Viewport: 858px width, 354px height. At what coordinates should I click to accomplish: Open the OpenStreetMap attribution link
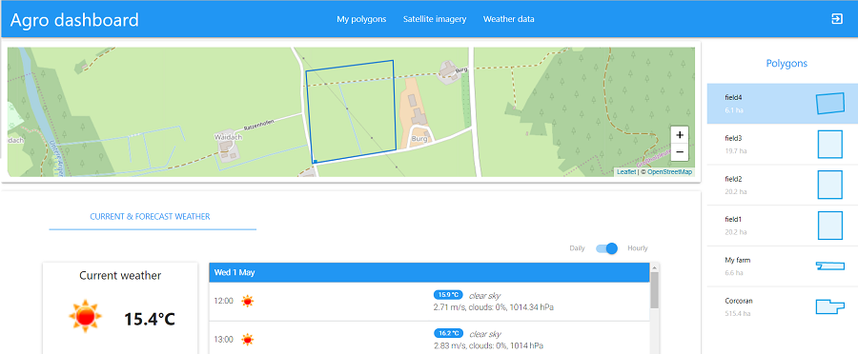[x=670, y=171]
